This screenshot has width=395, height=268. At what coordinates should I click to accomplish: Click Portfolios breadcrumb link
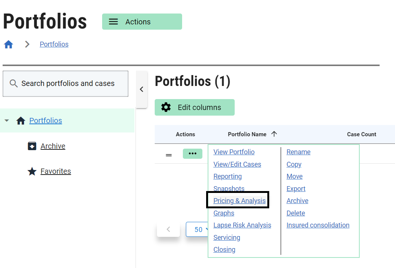(54, 44)
